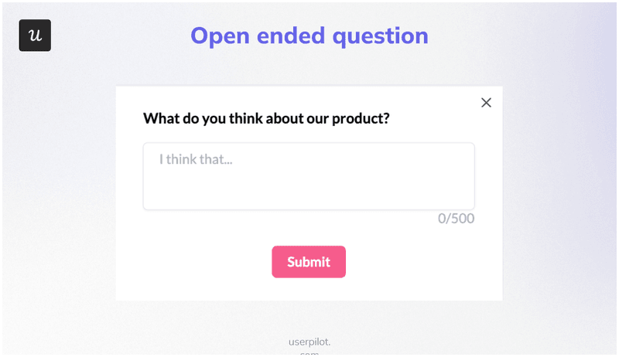Click the word "product" in the question
This screenshot has width=619, height=357.
358,119
